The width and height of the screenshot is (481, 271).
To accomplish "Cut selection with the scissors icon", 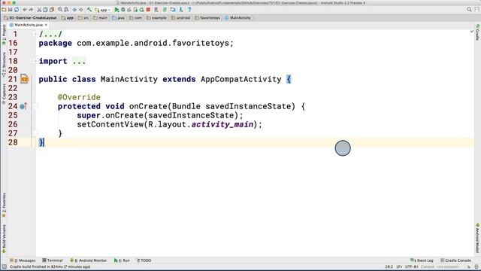I will 39,10.
